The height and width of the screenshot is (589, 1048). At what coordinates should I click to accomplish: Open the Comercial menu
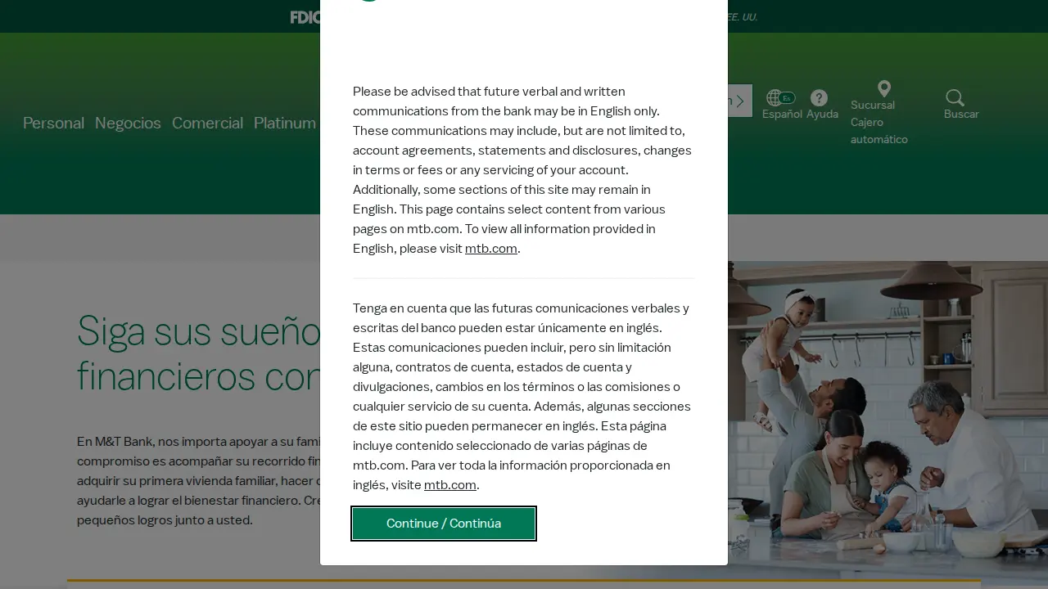(207, 124)
